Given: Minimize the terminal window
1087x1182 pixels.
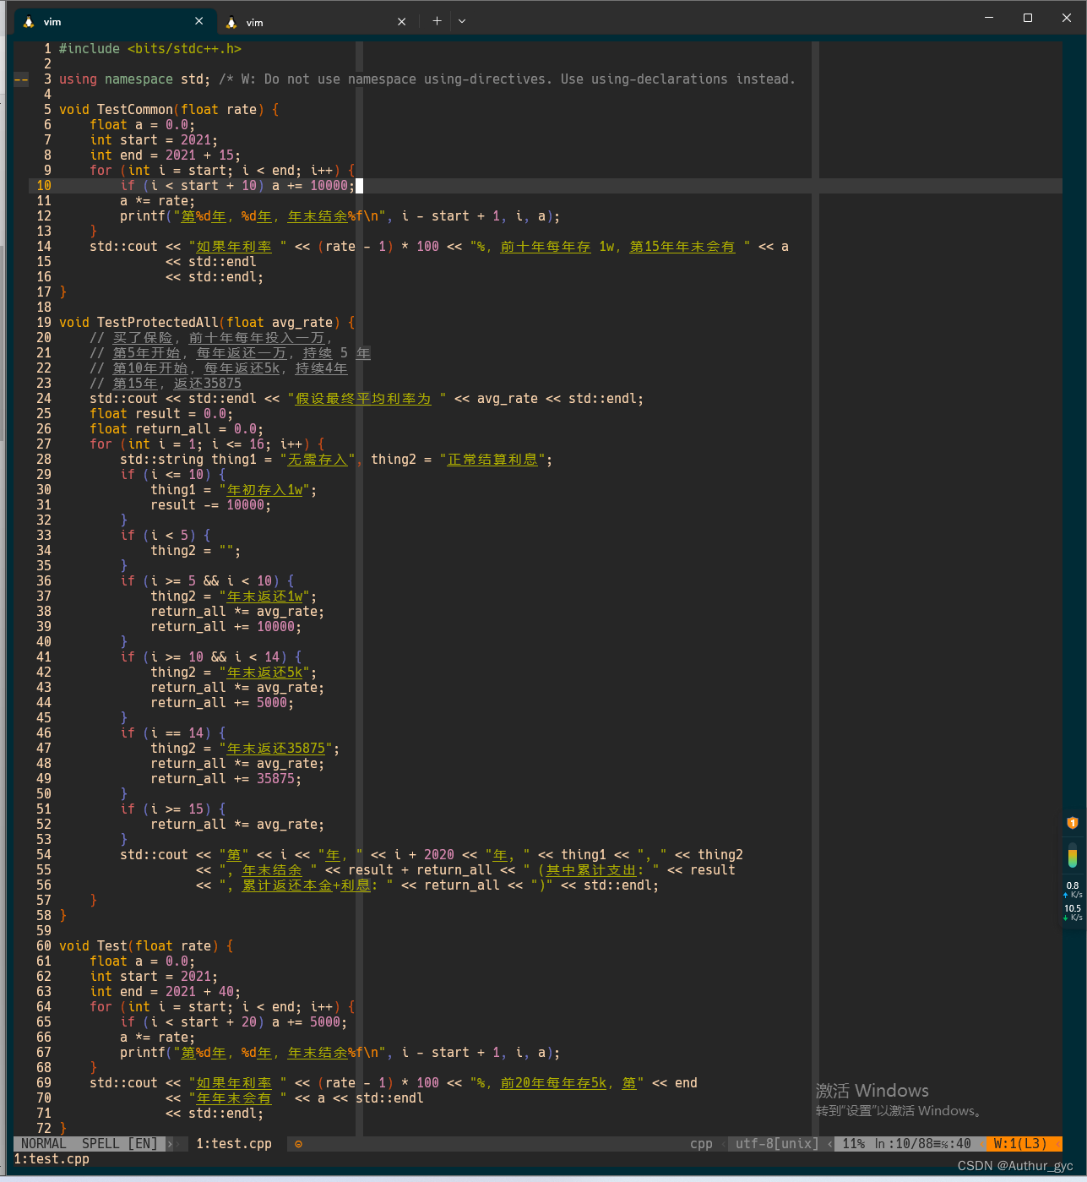Looking at the screenshot, I should tap(989, 18).
